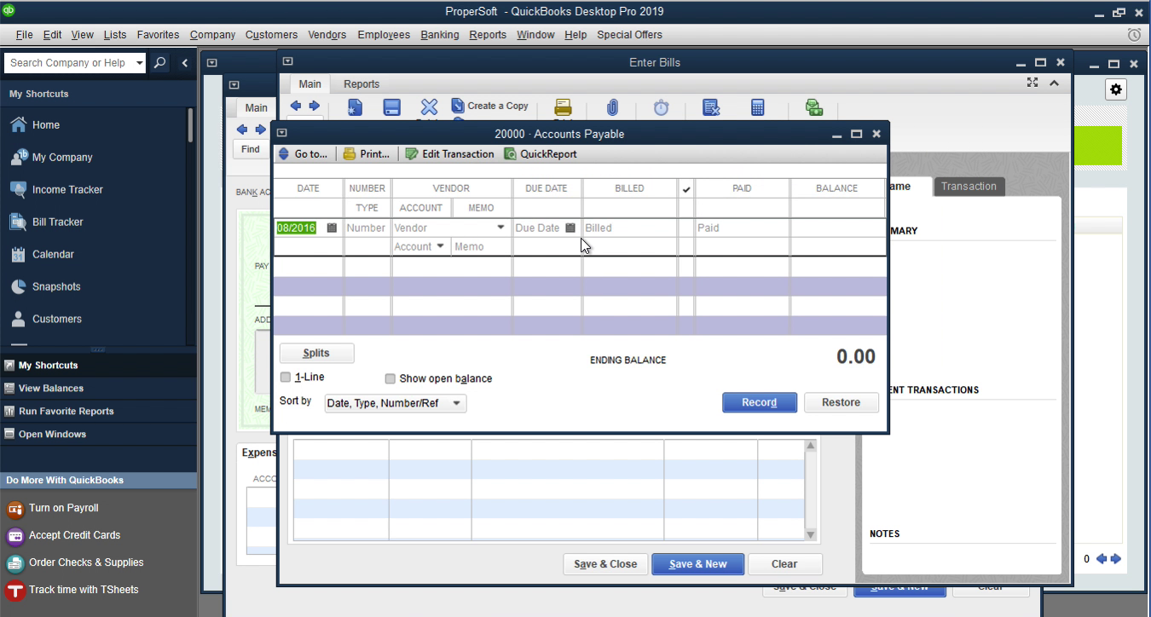Open the Sort by dropdown

tap(396, 403)
